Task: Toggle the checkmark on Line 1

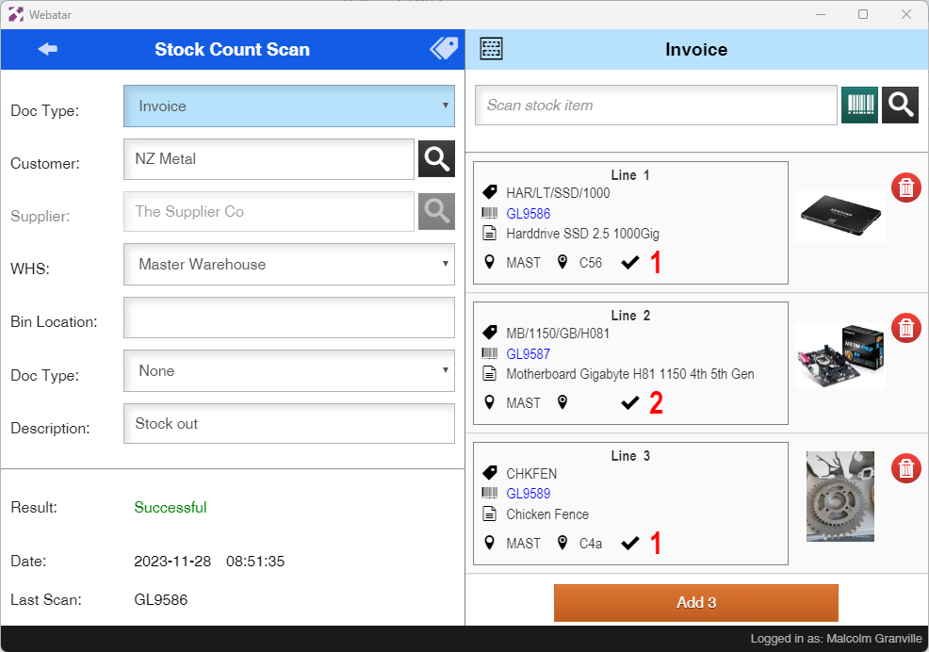Action: (630, 263)
